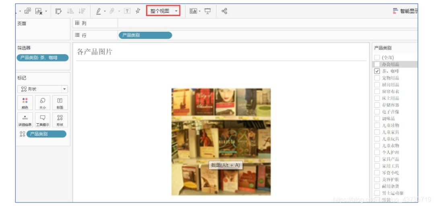Check the 耐用杂货 checkbox
Viewport: 435px width, 207px height.
point(377,186)
